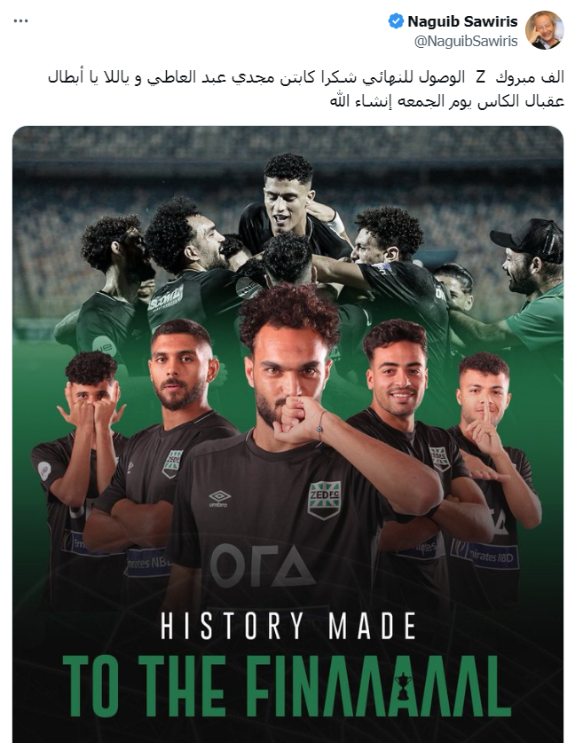Click the Umbro logo on center jersey
This screenshot has height=743, width=575.
(x=220, y=499)
